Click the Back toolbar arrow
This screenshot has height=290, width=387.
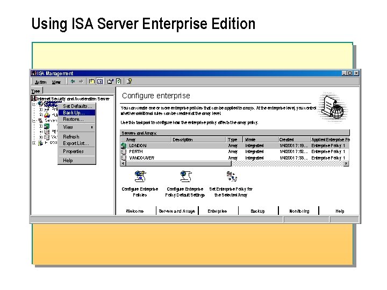(x=73, y=81)
